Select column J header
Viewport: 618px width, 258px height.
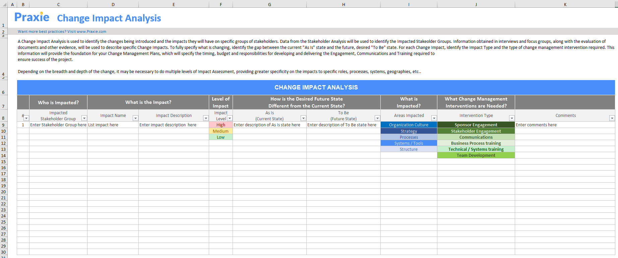tap(476, 4)
